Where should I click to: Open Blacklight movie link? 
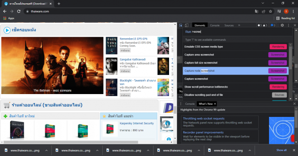(138, 82)
